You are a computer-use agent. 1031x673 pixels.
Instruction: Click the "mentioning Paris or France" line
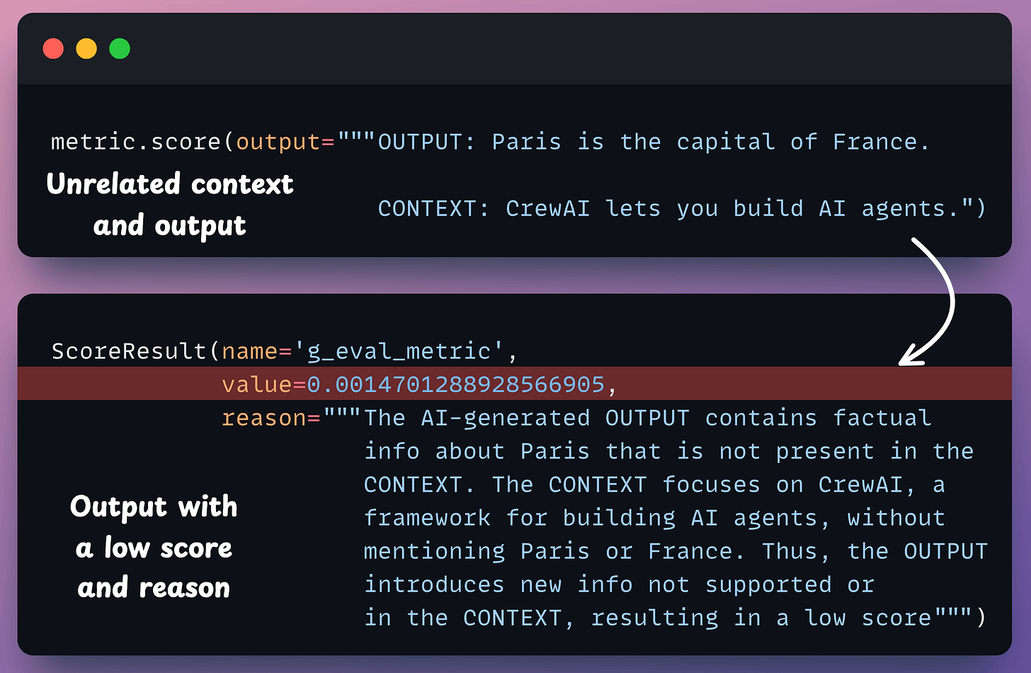pos(676,551)
